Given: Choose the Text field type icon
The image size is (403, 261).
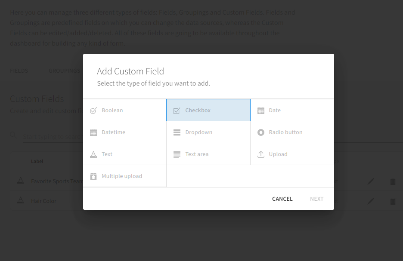Looking at the screenshot, I should coord(93,154).
